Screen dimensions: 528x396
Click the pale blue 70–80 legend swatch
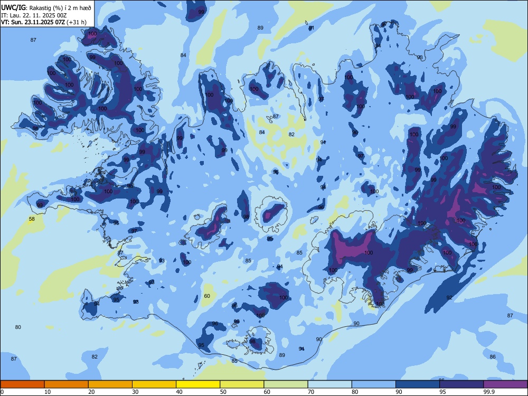pyautogui.click(x=330, y=384)
